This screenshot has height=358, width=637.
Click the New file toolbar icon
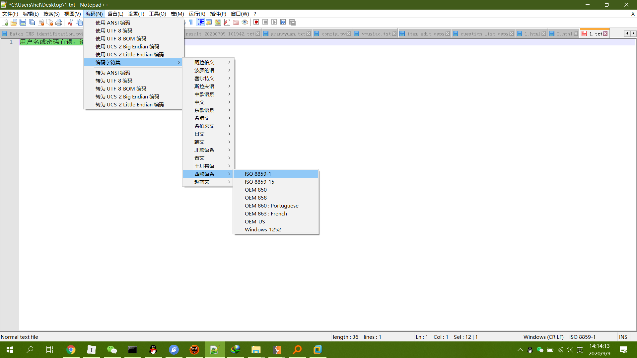point(5,22)
